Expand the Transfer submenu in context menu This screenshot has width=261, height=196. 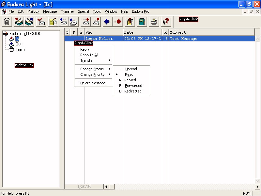tap(94, 60)
